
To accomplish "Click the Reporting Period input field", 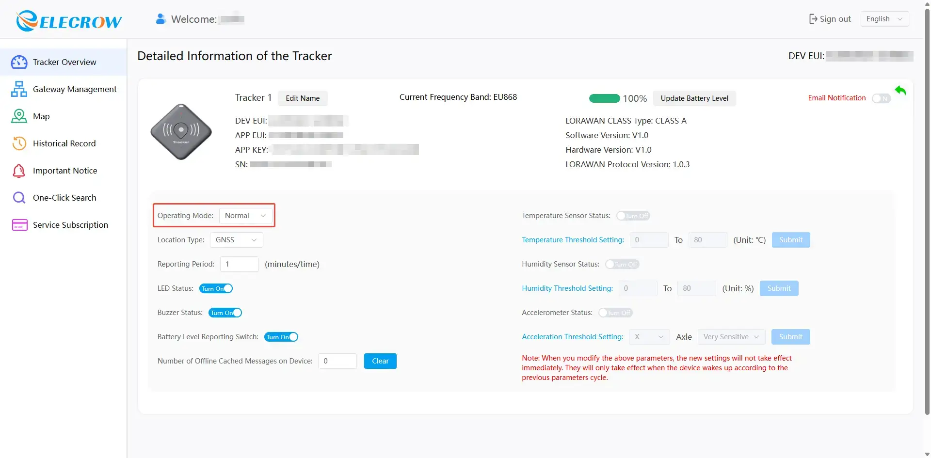I will [240, 264].
